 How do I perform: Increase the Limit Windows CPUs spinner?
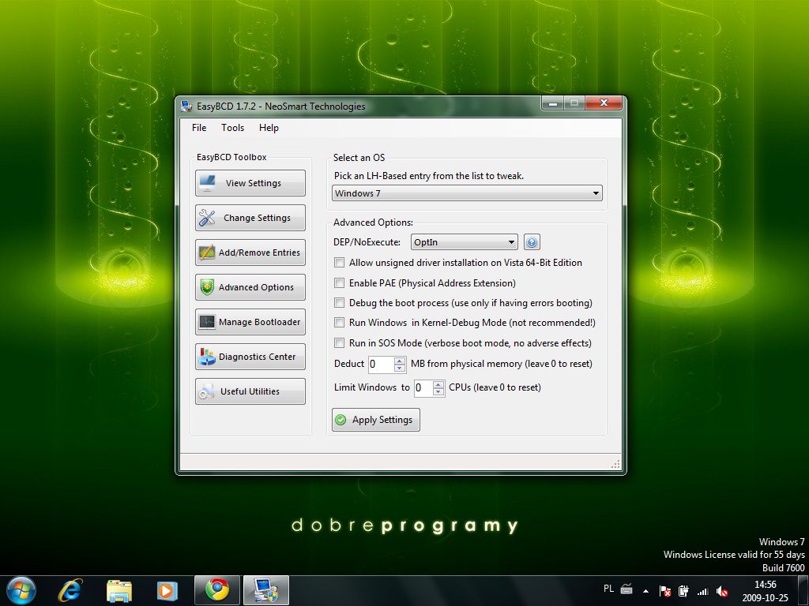click(438, 384)
